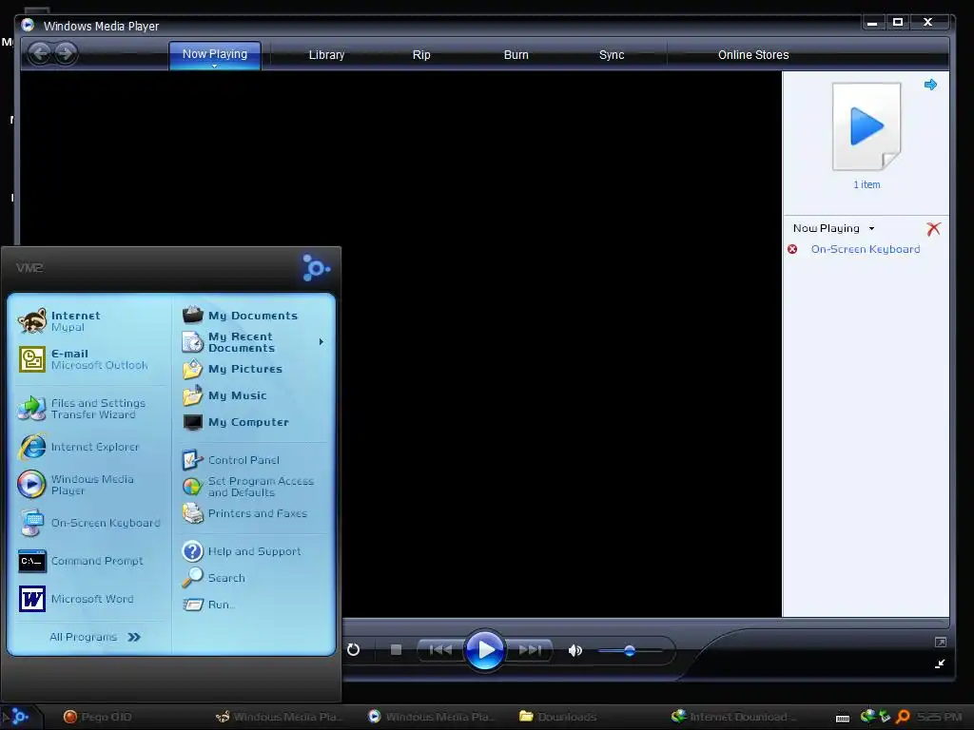Click the red error icon beside On-Screen Keyboard
974x730 pixels.
792,249
